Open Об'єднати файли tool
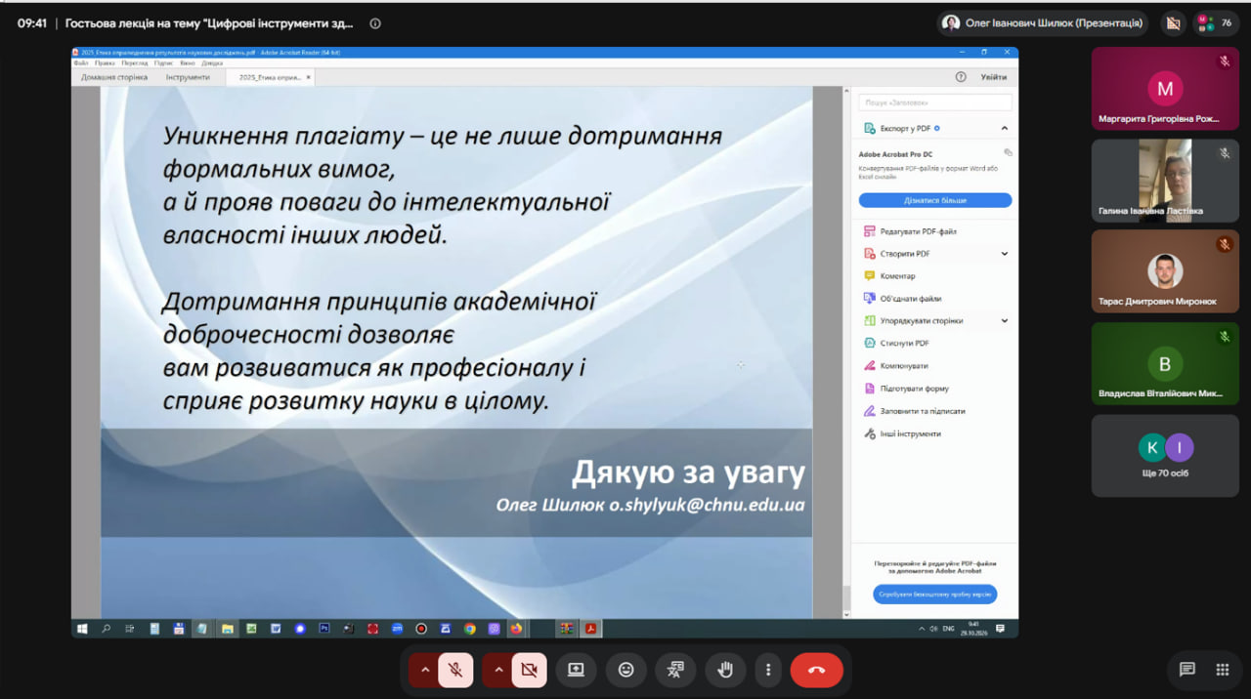Screen dimensions: 1251x699 coord(902,299)
